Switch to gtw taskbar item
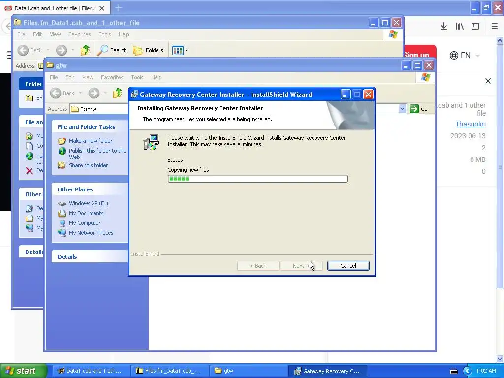This screenshot has height=378, width=504. point(248,371)
